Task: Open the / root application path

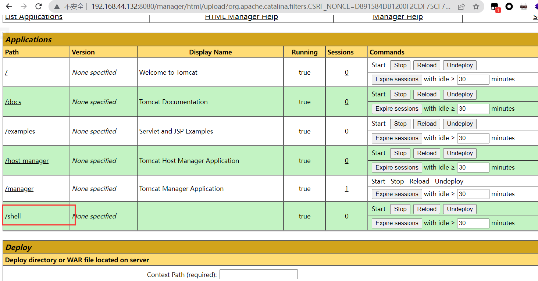Action: [6, 72]
